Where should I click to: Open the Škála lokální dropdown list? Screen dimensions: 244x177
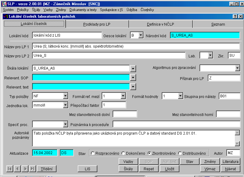tap(133, 68)
